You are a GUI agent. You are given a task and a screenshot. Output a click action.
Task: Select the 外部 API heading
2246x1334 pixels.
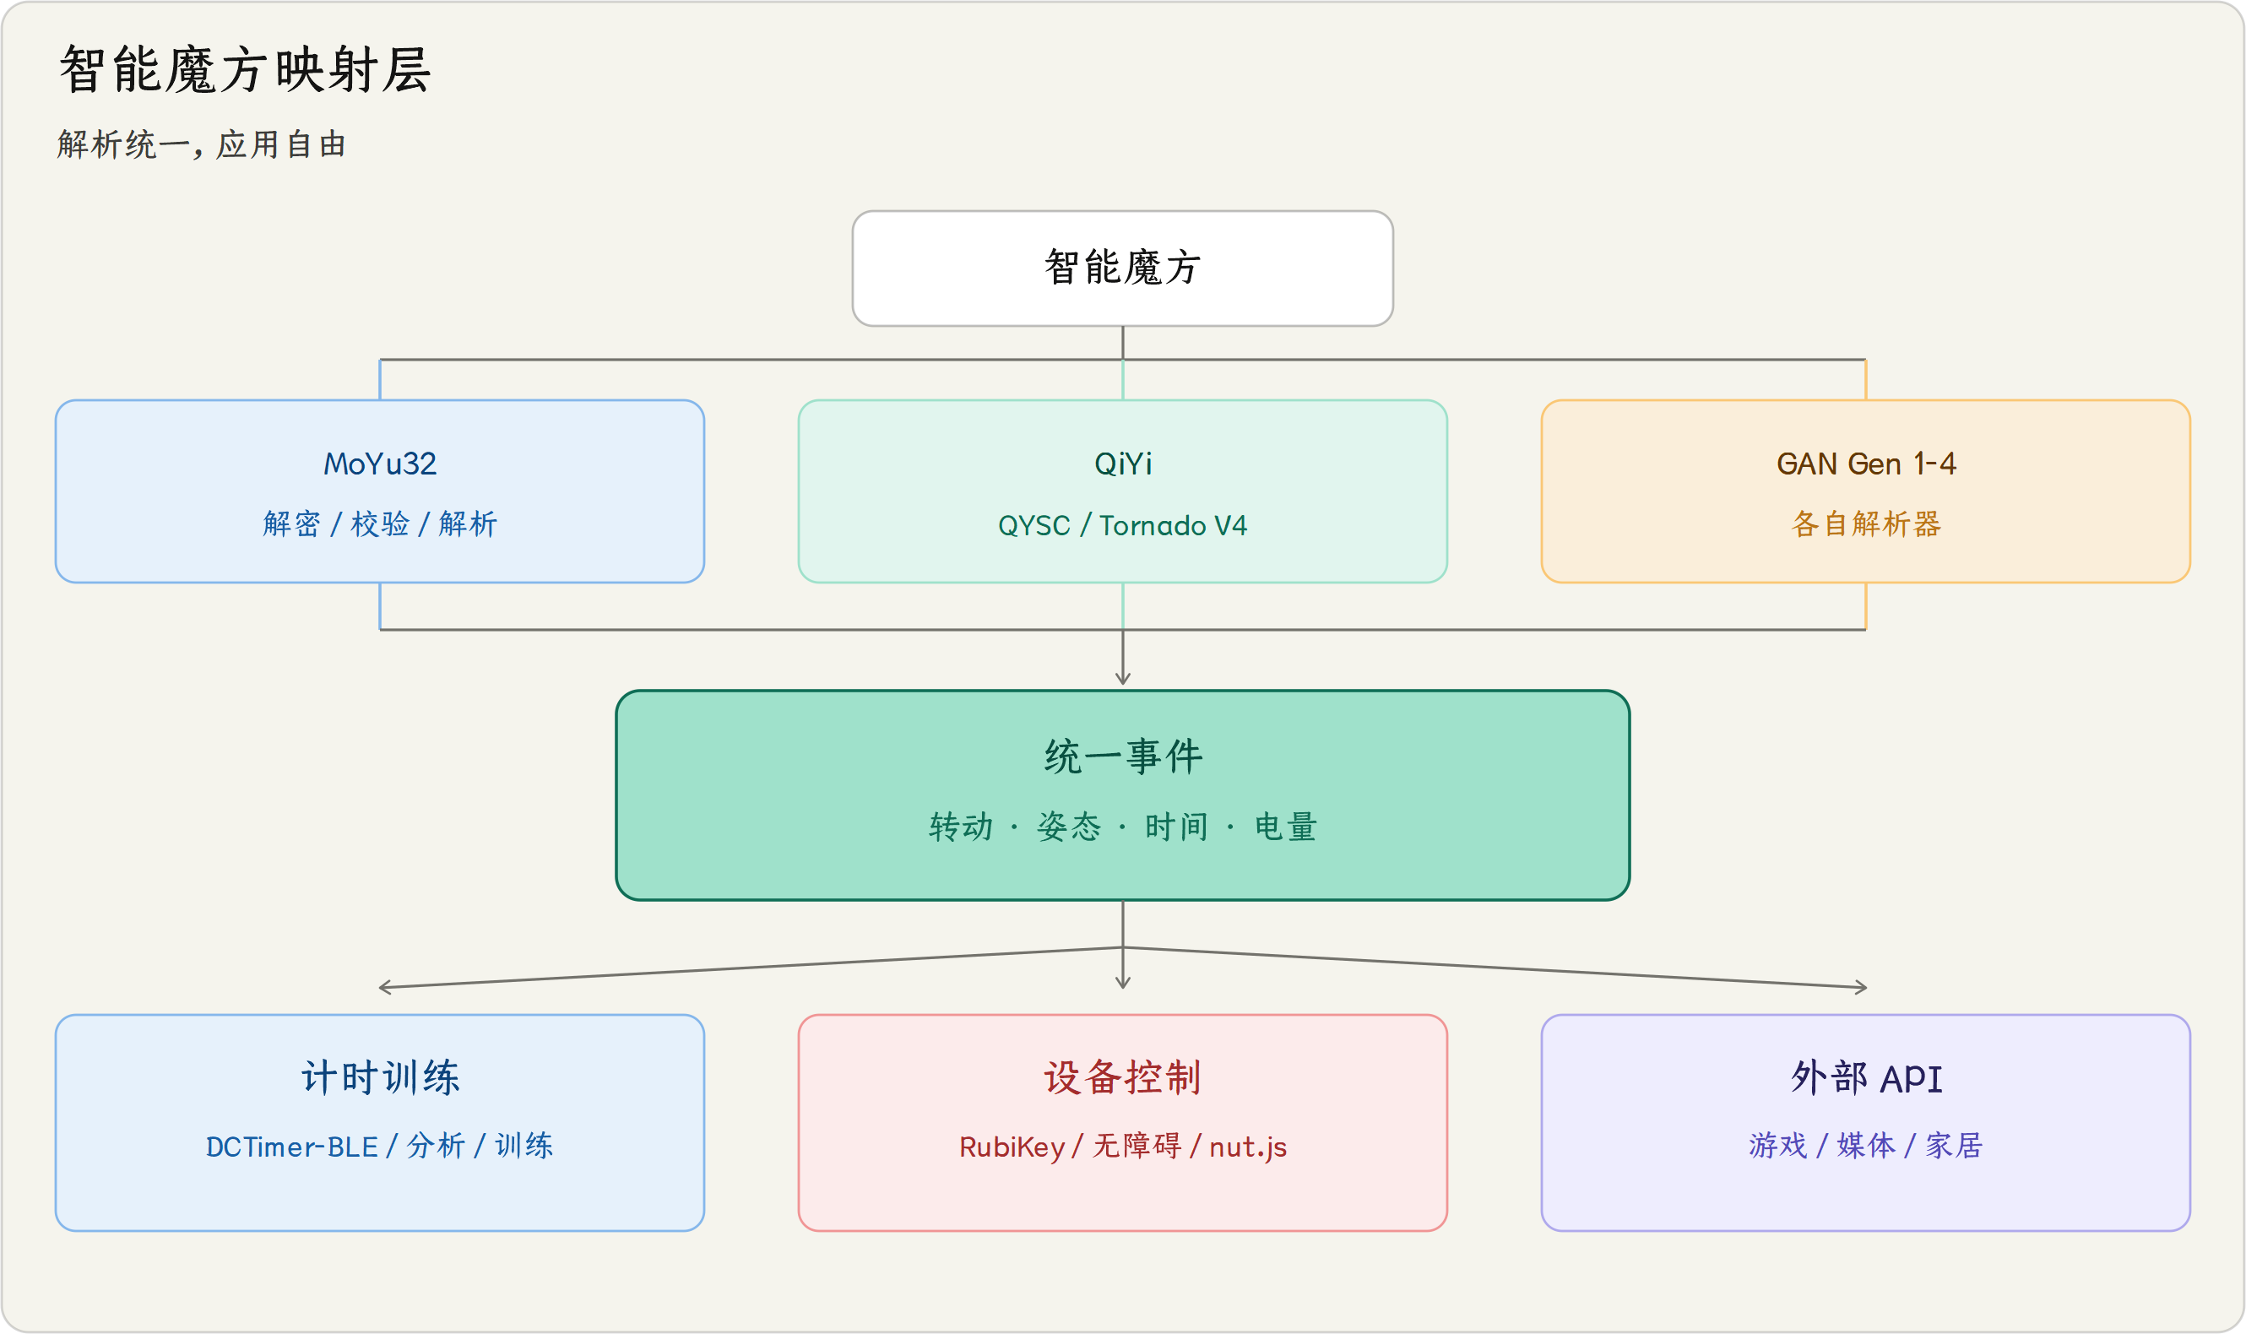coord(1866,1076)
